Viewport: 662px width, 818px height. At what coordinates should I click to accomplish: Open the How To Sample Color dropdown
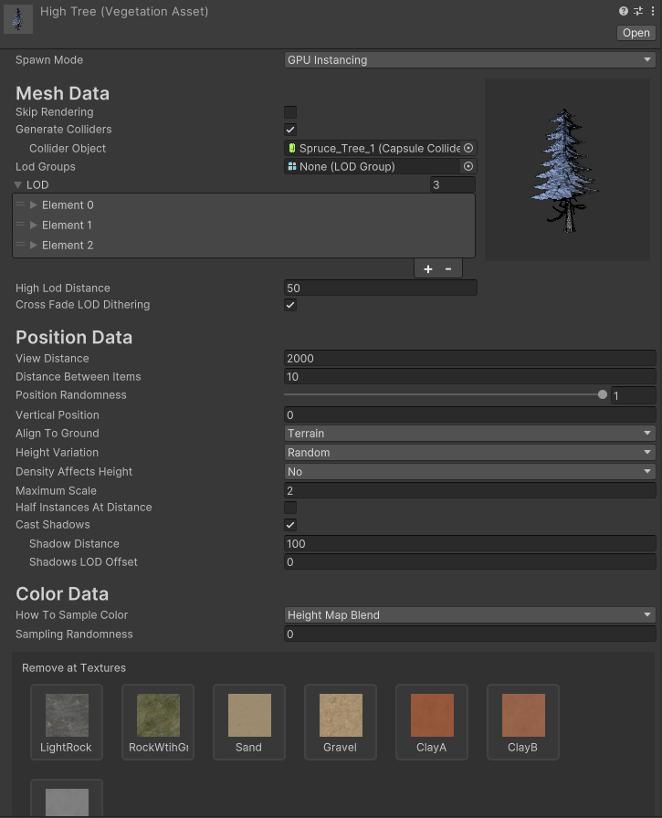coord(469,615)
